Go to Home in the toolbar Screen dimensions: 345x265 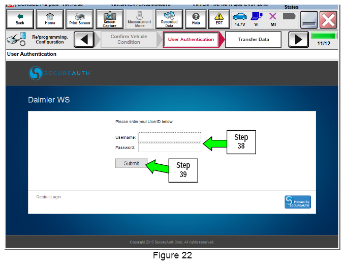[x=50, y=19]
